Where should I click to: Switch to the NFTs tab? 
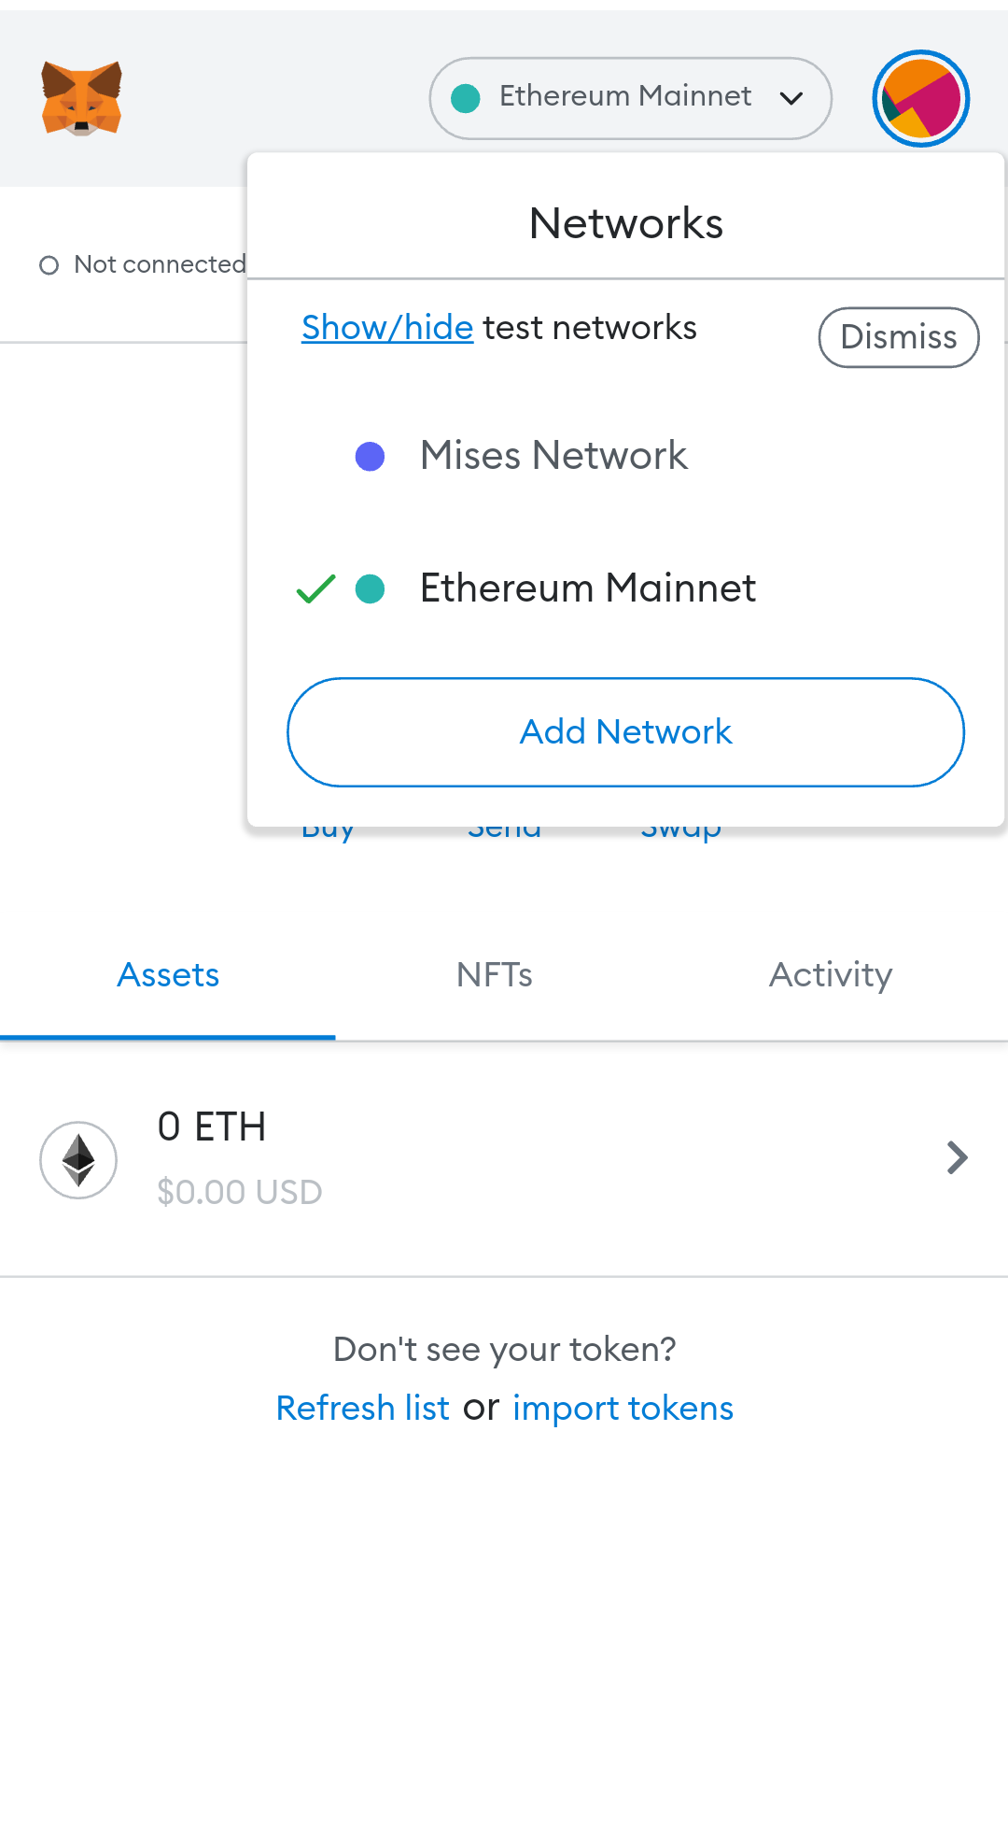tap(495, 975)
